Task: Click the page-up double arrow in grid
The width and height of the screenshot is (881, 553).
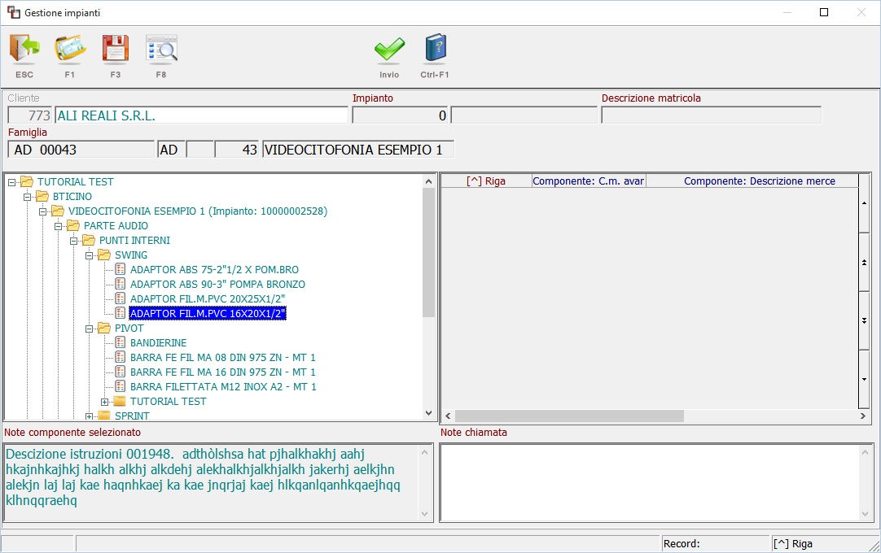Action: tap(864, 262)
